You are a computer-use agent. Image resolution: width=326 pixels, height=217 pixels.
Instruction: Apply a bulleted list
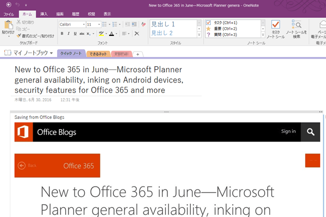tap(104, 24)
